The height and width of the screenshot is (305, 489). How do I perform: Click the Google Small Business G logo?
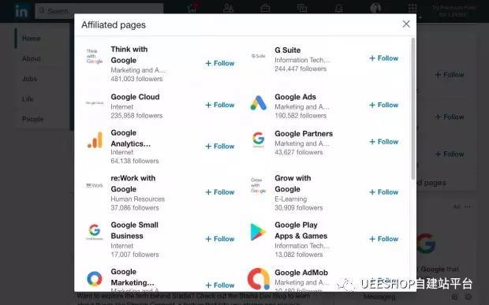[x=95, y=231]
